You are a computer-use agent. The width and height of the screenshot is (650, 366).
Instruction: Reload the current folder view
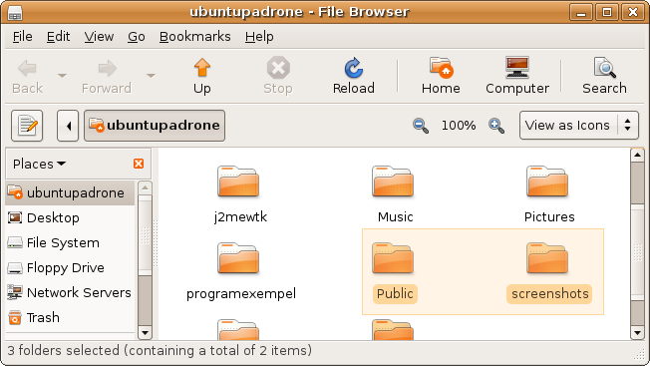pyautogui.click(x=354, y=76)
